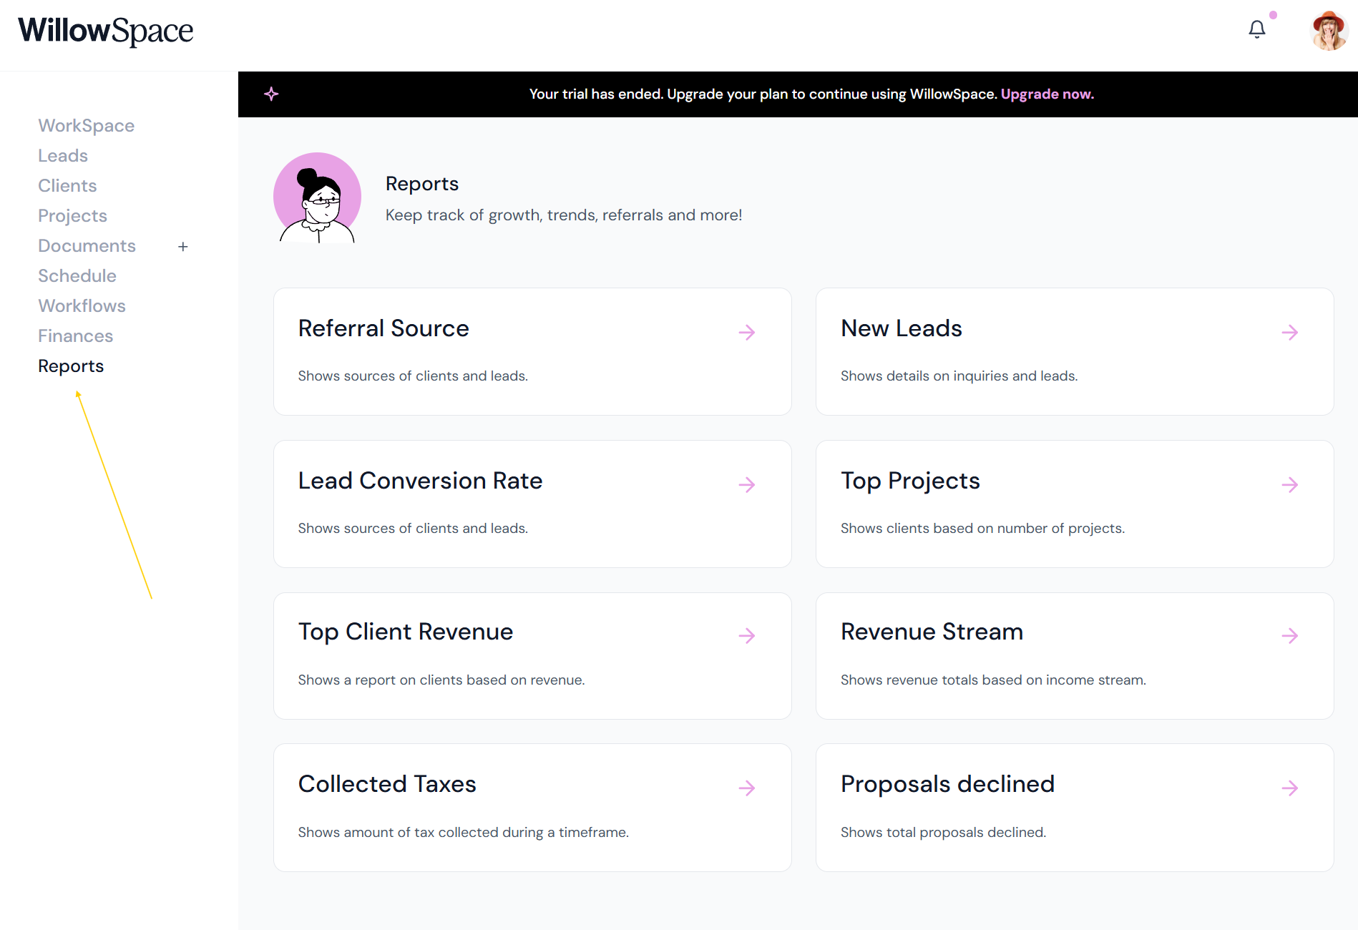This screenshot has height=930, width=1358.
Task: Click 'Shows a report on clients based on revenue.'
Action: (441, 680)
